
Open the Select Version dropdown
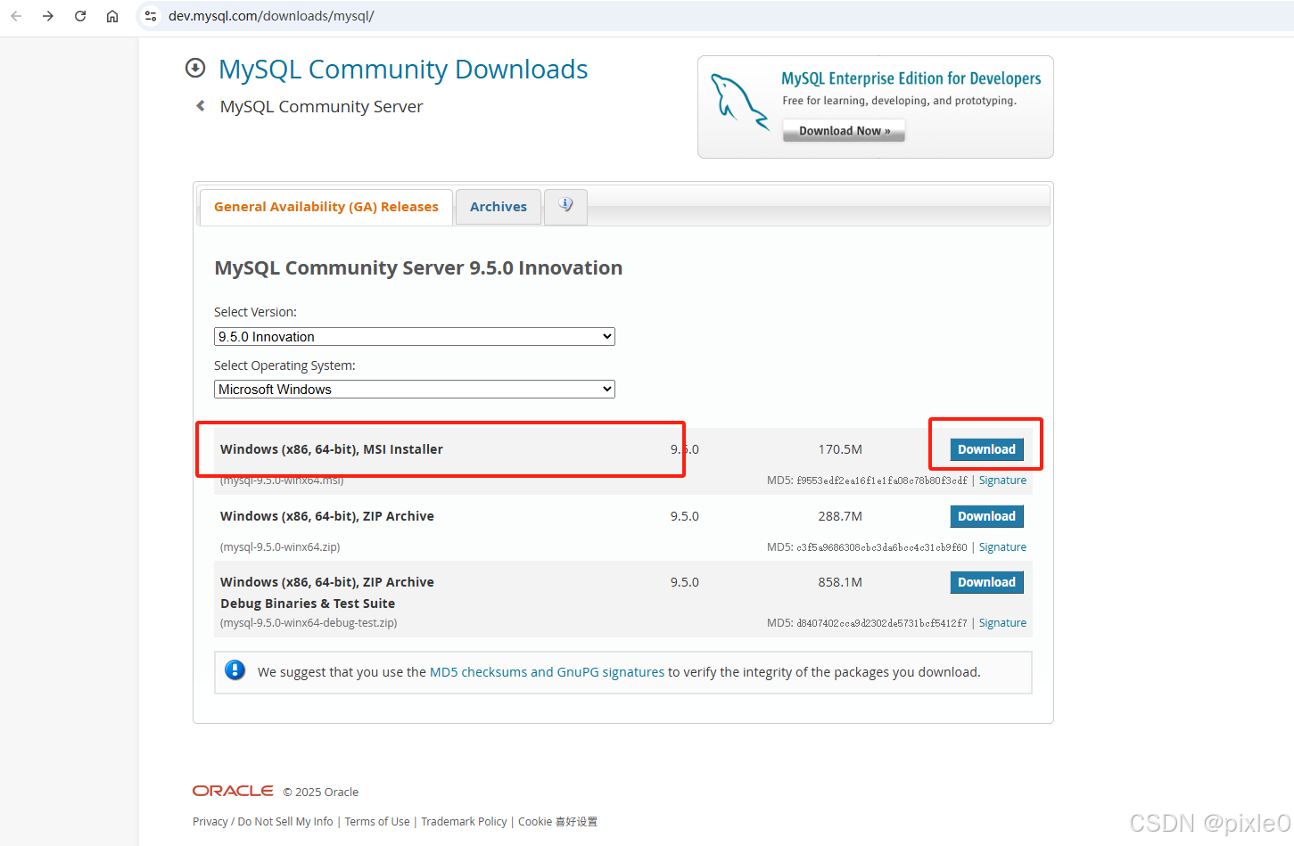(x=415, y=337)
